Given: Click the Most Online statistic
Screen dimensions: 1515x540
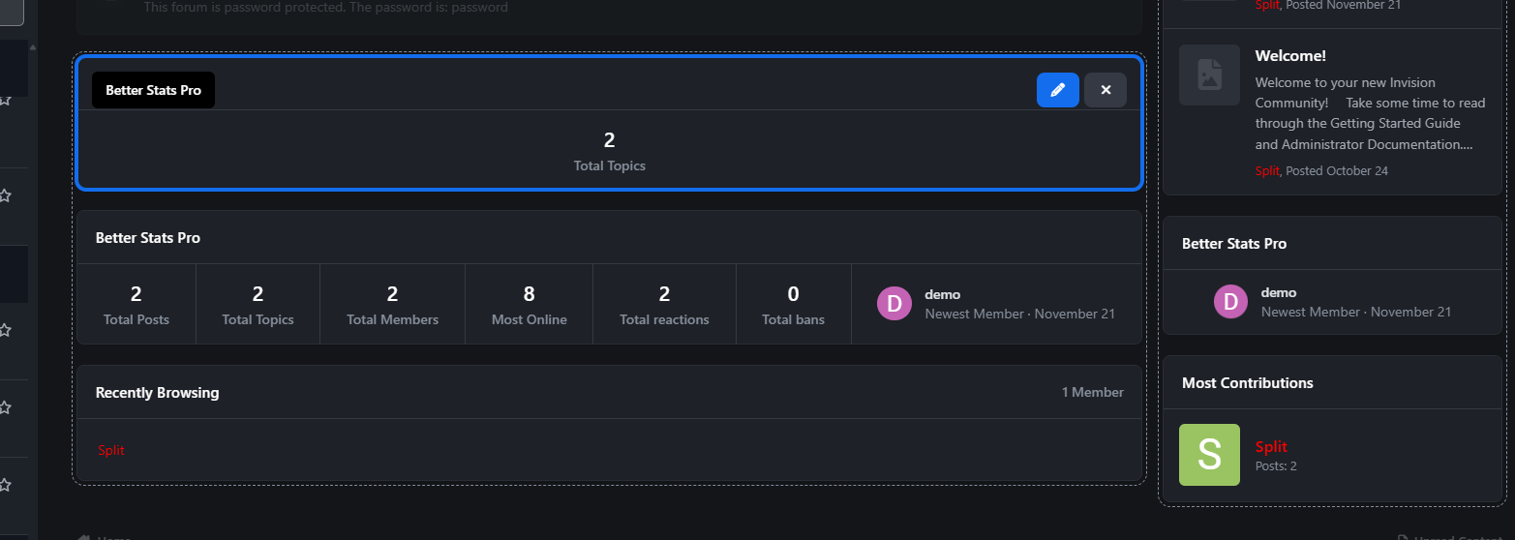Looking at the screenshot, I should click(529, 304).
